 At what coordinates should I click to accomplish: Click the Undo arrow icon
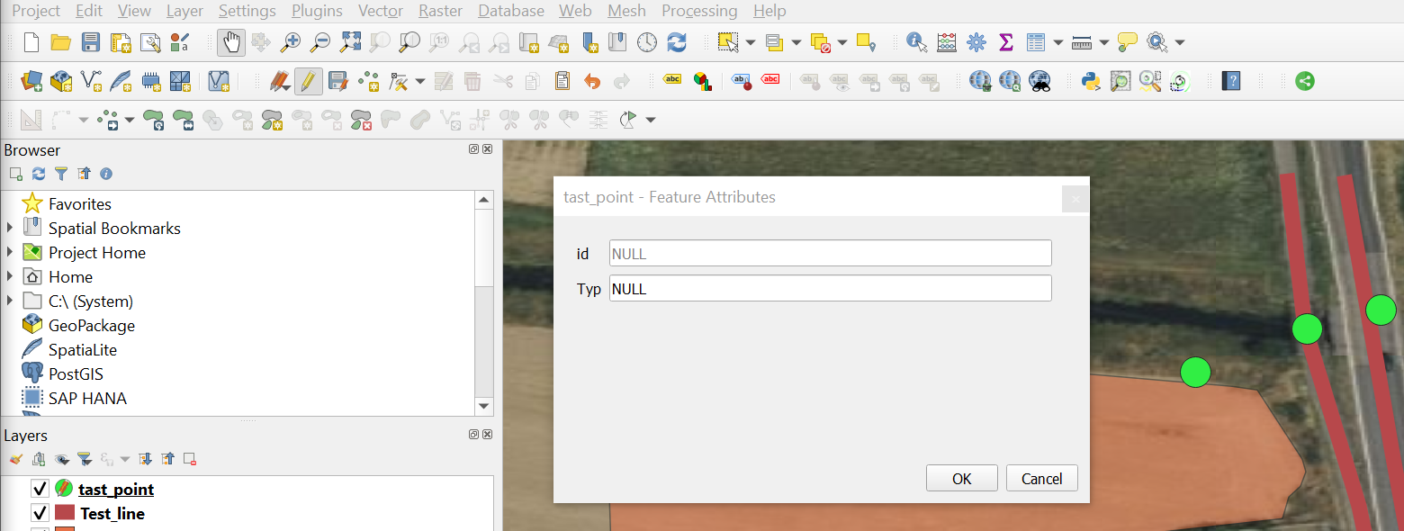point(591,82)
